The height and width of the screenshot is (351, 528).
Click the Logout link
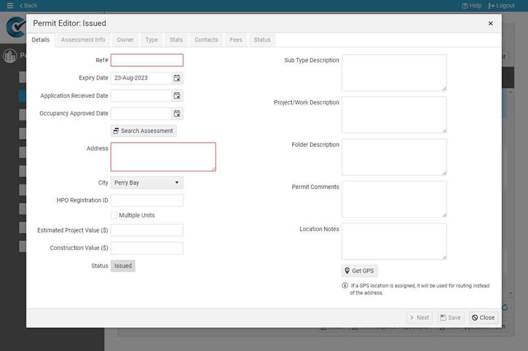(x=501, y=6)
